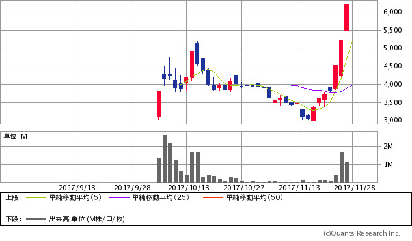This screenshot has height=241, width=412.
Task: Select the 単純移動平均(50) legend label
Action: (x=254, y=197)
